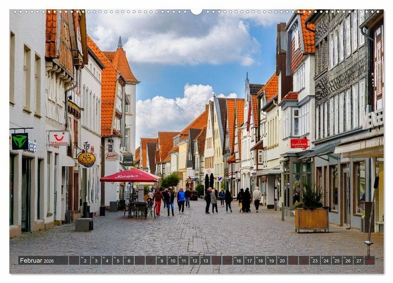Choose day 13 in the date strip
The image size is (393, 283).
click(205, 260)
